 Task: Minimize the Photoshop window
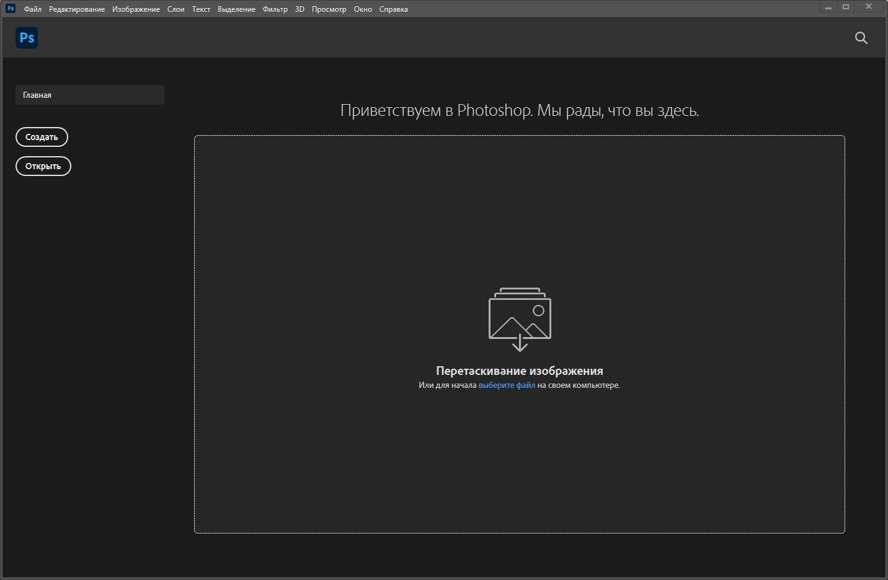coord(828,7)
